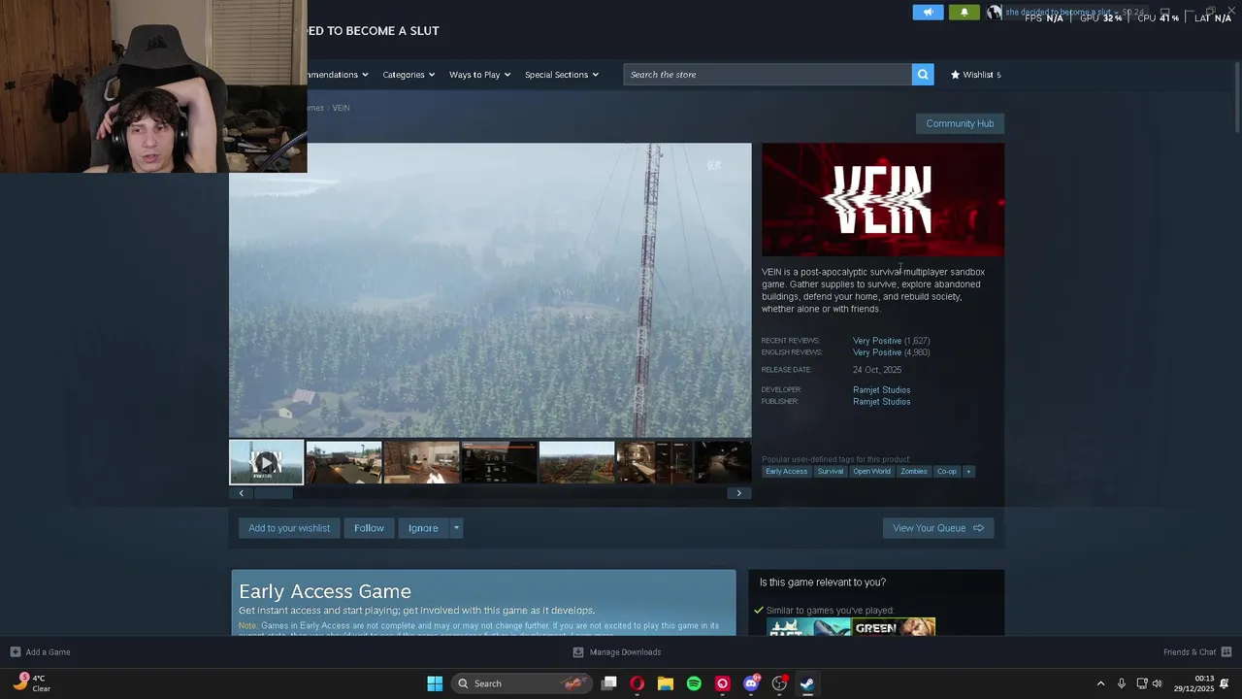Open the volume tray icon
This screenshot has width=1242, height=699.
[x=1157, y=683]
